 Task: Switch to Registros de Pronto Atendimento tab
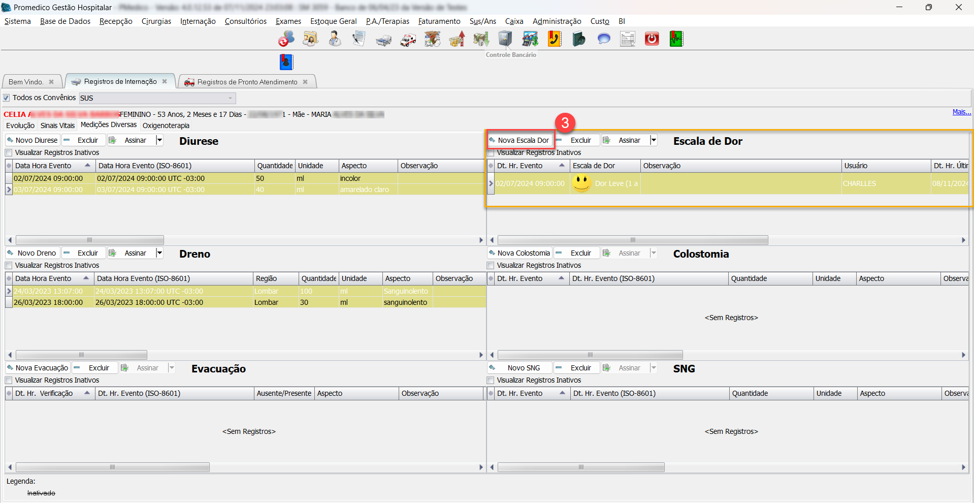click(x=247, y=82)
